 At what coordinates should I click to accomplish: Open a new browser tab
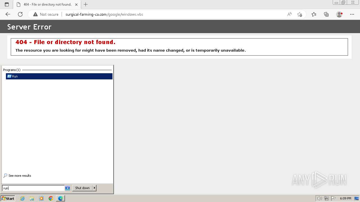coord(86,4)
